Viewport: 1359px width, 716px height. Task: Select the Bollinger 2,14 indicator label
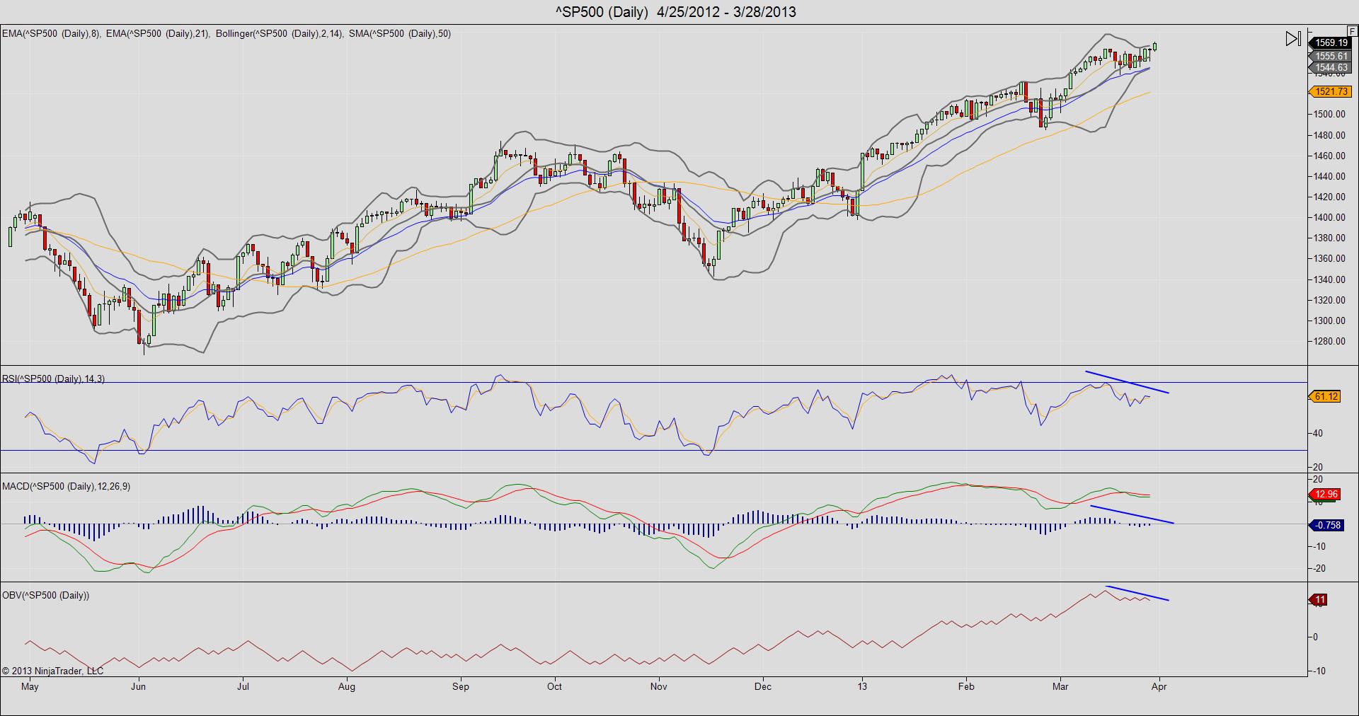coord(279,33)
